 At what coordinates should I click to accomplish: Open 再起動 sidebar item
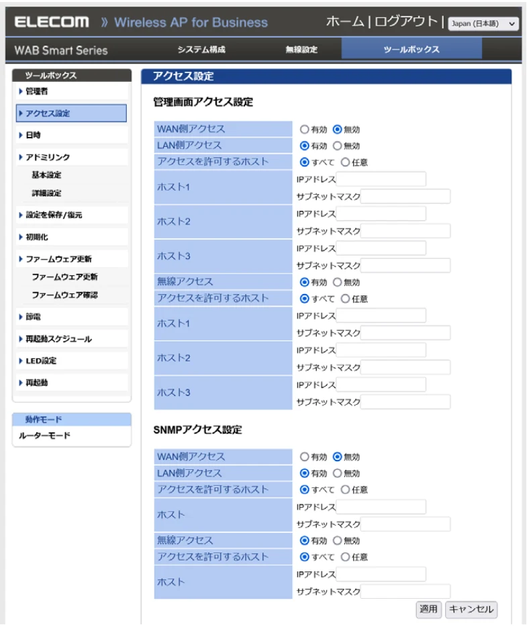pos(72,383)
